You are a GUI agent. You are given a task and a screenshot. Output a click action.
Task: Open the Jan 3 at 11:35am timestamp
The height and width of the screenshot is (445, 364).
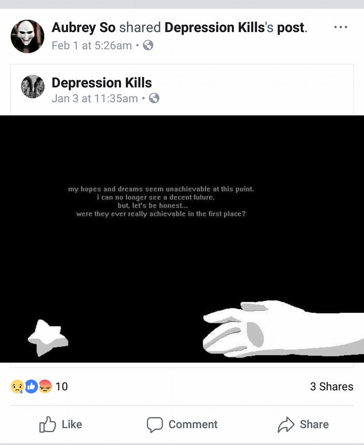click(x=94, y=98)
